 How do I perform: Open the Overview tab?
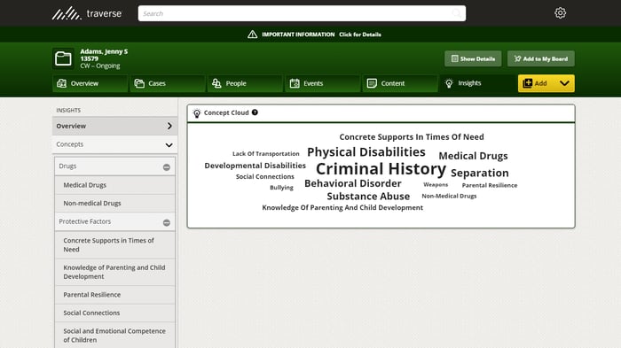point(90,83)
